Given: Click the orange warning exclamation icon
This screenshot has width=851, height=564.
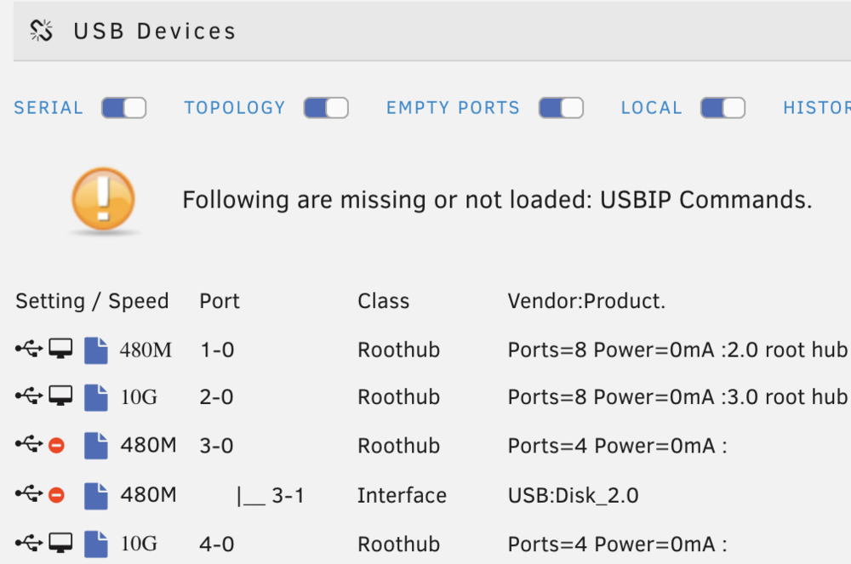Looking at the screenshot, I should pyautogui.click(x=103, y=199).
